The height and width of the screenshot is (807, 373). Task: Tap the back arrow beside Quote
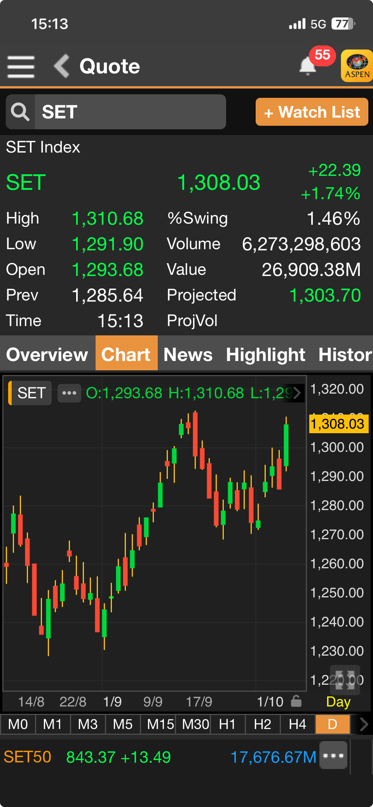[62, 66]
